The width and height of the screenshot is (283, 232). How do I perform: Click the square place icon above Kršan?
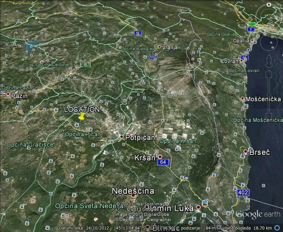[x=157, y=151]
